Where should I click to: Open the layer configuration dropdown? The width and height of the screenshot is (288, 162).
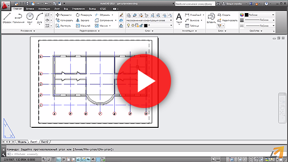149,20
